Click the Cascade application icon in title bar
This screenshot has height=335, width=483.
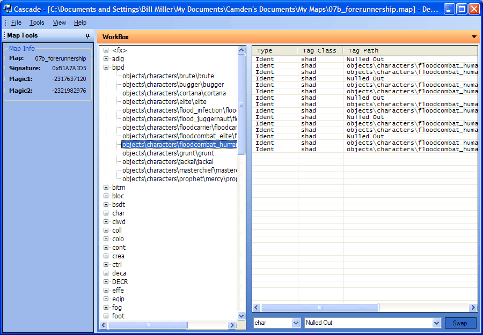7,9
